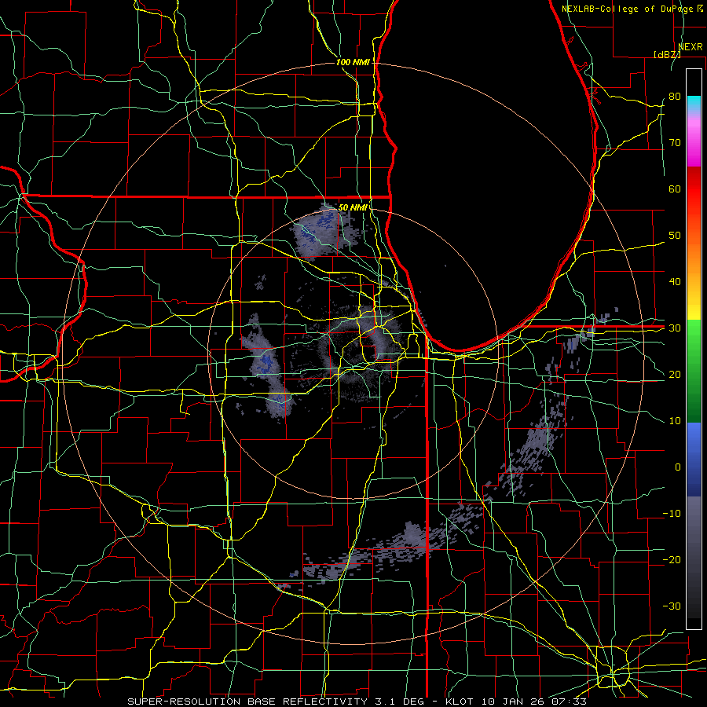The width and height of the screenshot is (707, 707).
Task: Click the 20 value on the dBZ scale
Action: [x=675, y=375]
